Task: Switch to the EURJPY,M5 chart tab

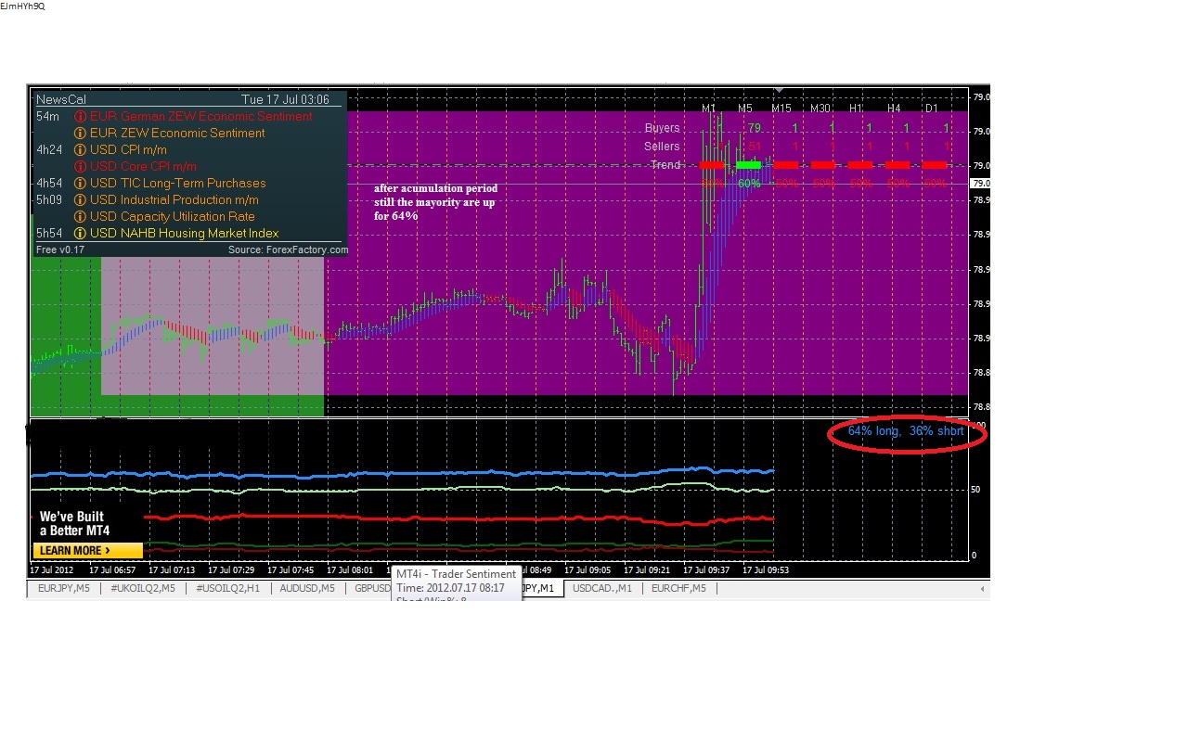Action: tap(64, 588)
